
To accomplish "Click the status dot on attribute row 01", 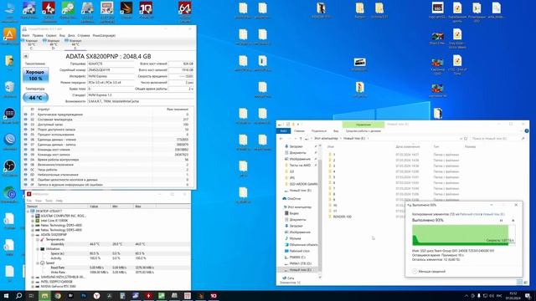I will point(26,115).
